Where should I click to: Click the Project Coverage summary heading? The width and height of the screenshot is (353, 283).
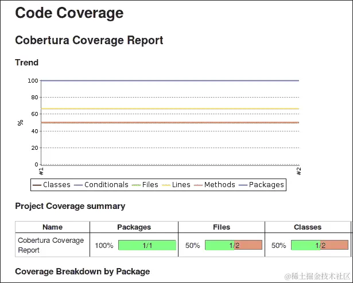tap(70, 206)
